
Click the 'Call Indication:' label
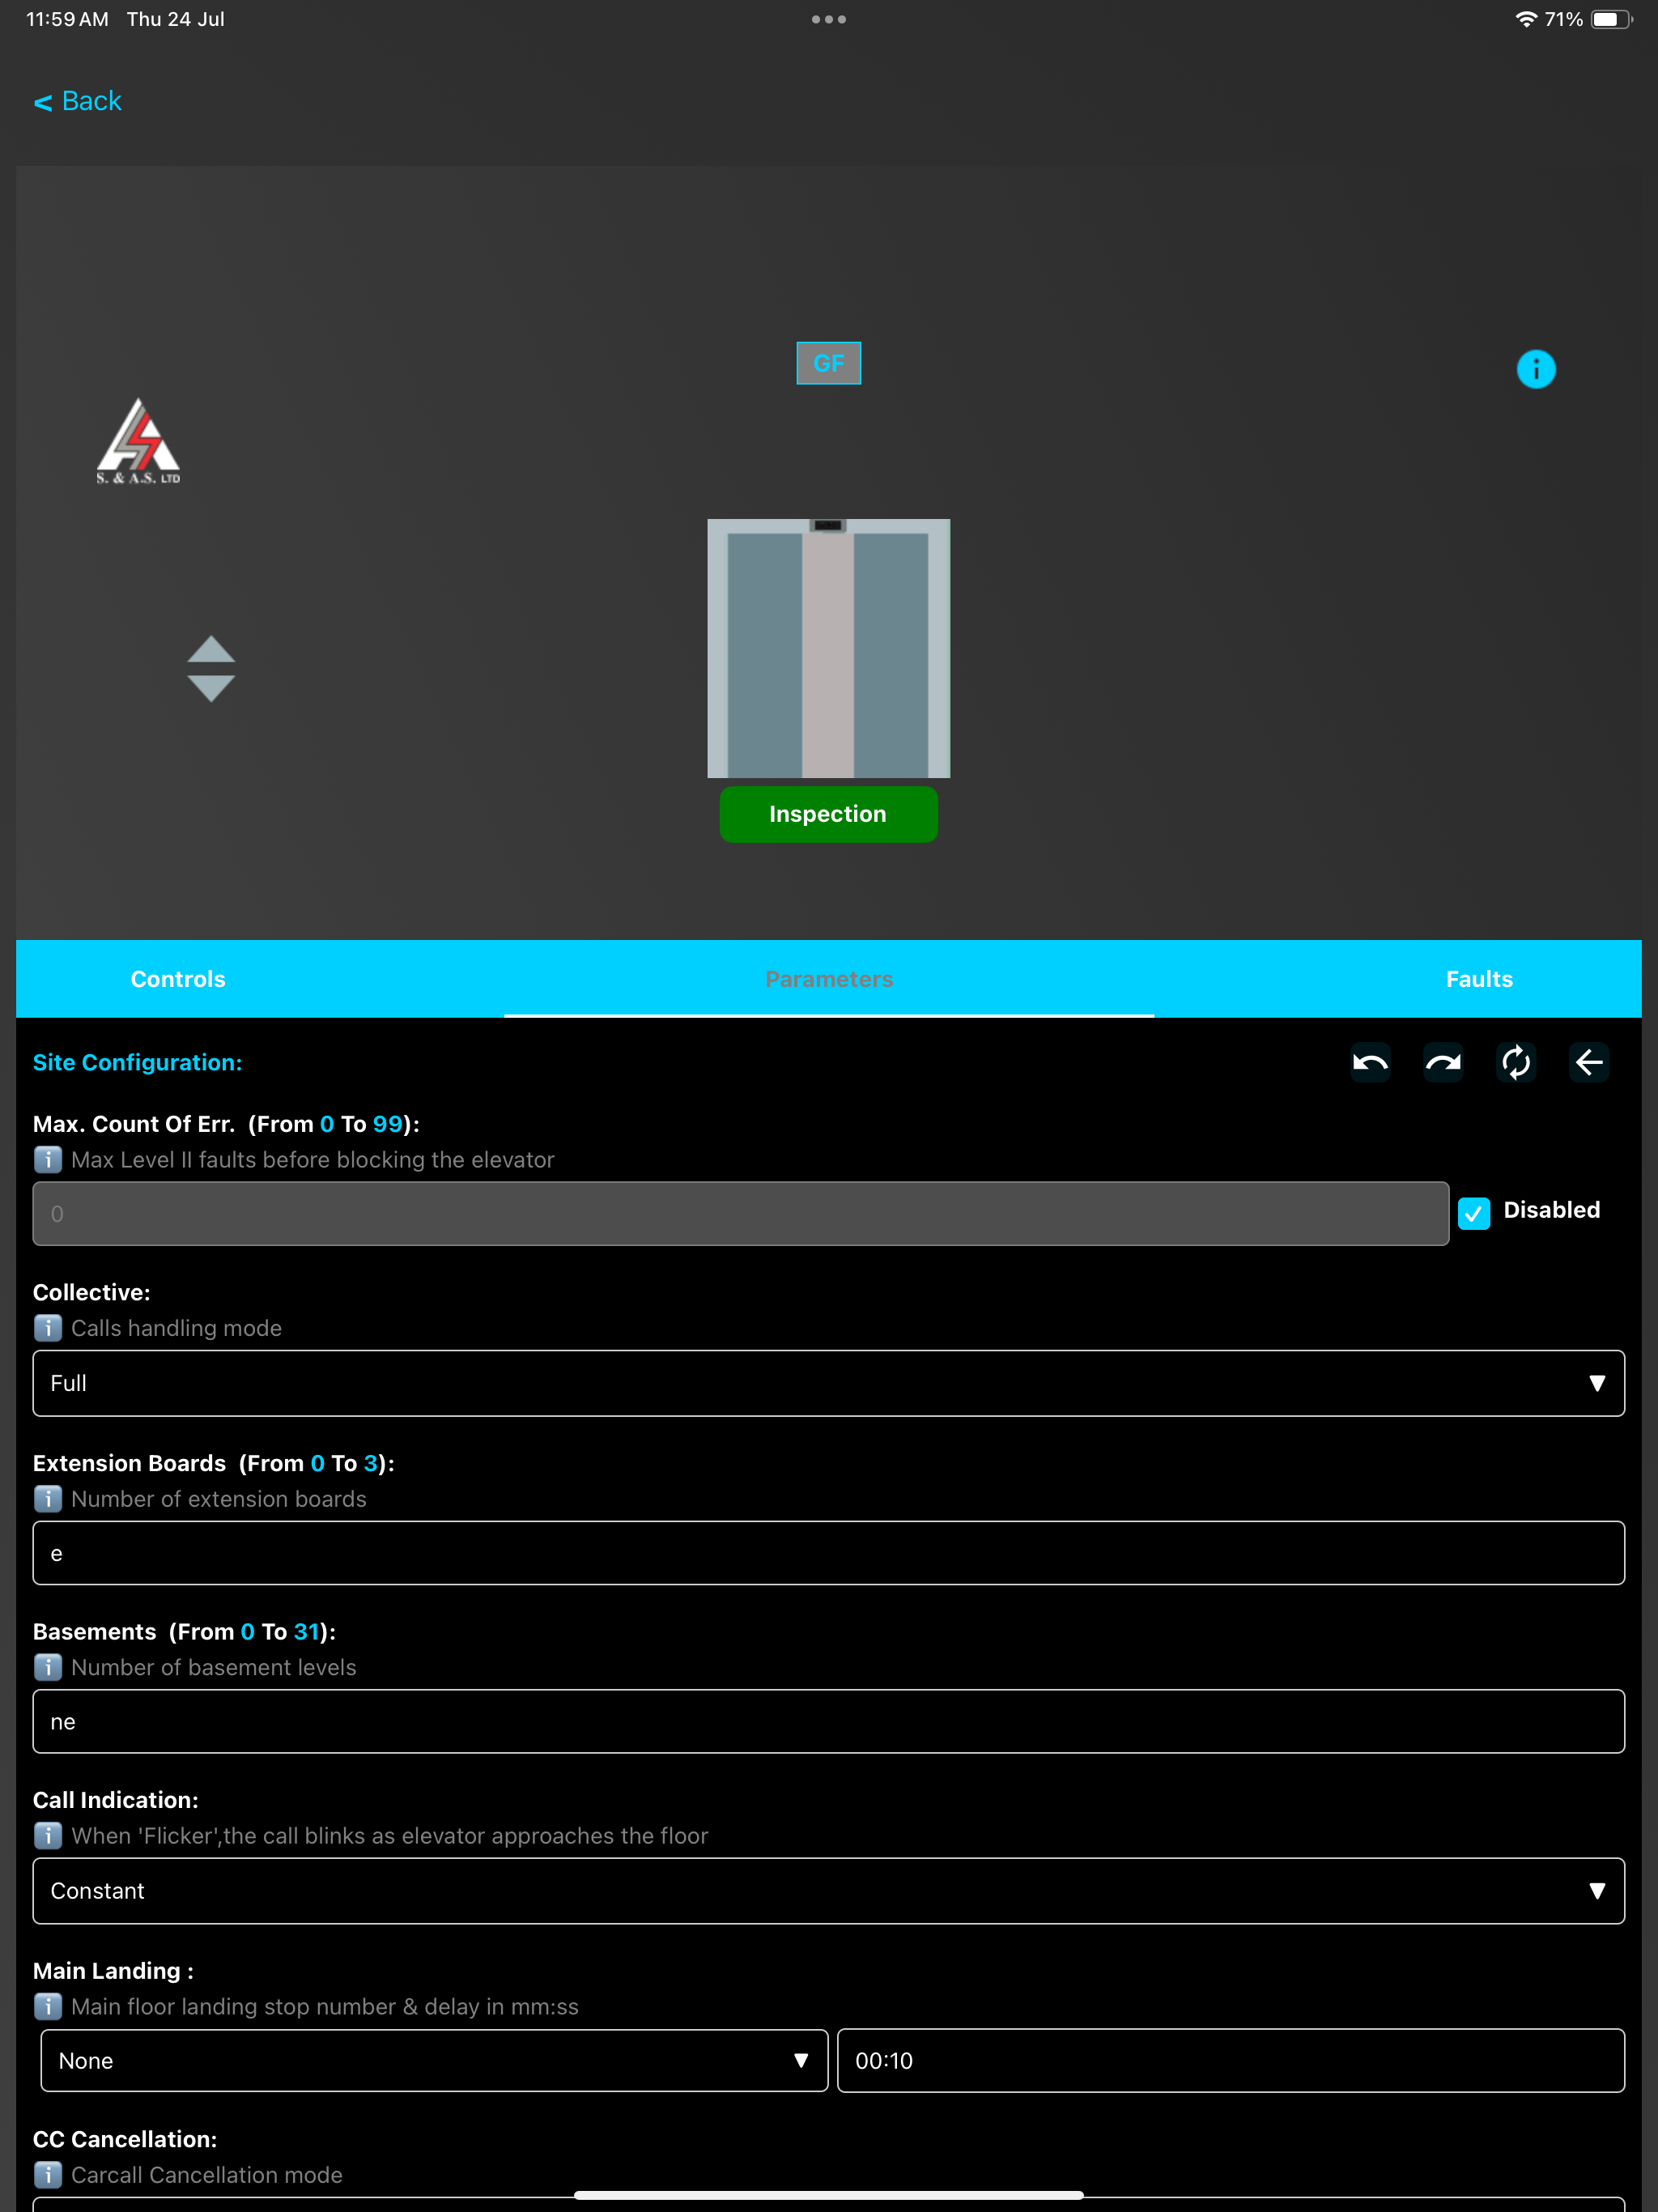tap(116, 1800)
